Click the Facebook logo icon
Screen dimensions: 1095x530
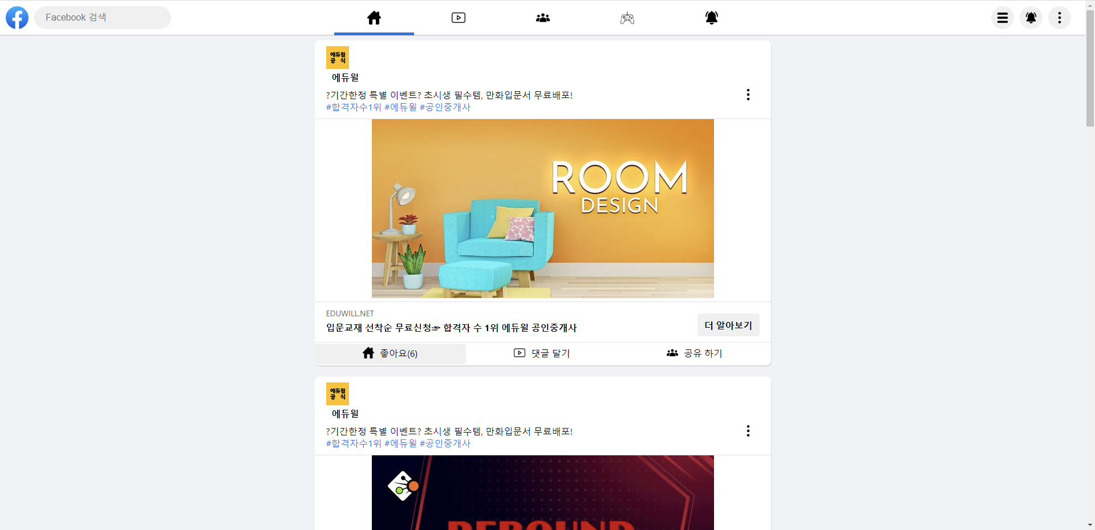(x=17, y=18)
